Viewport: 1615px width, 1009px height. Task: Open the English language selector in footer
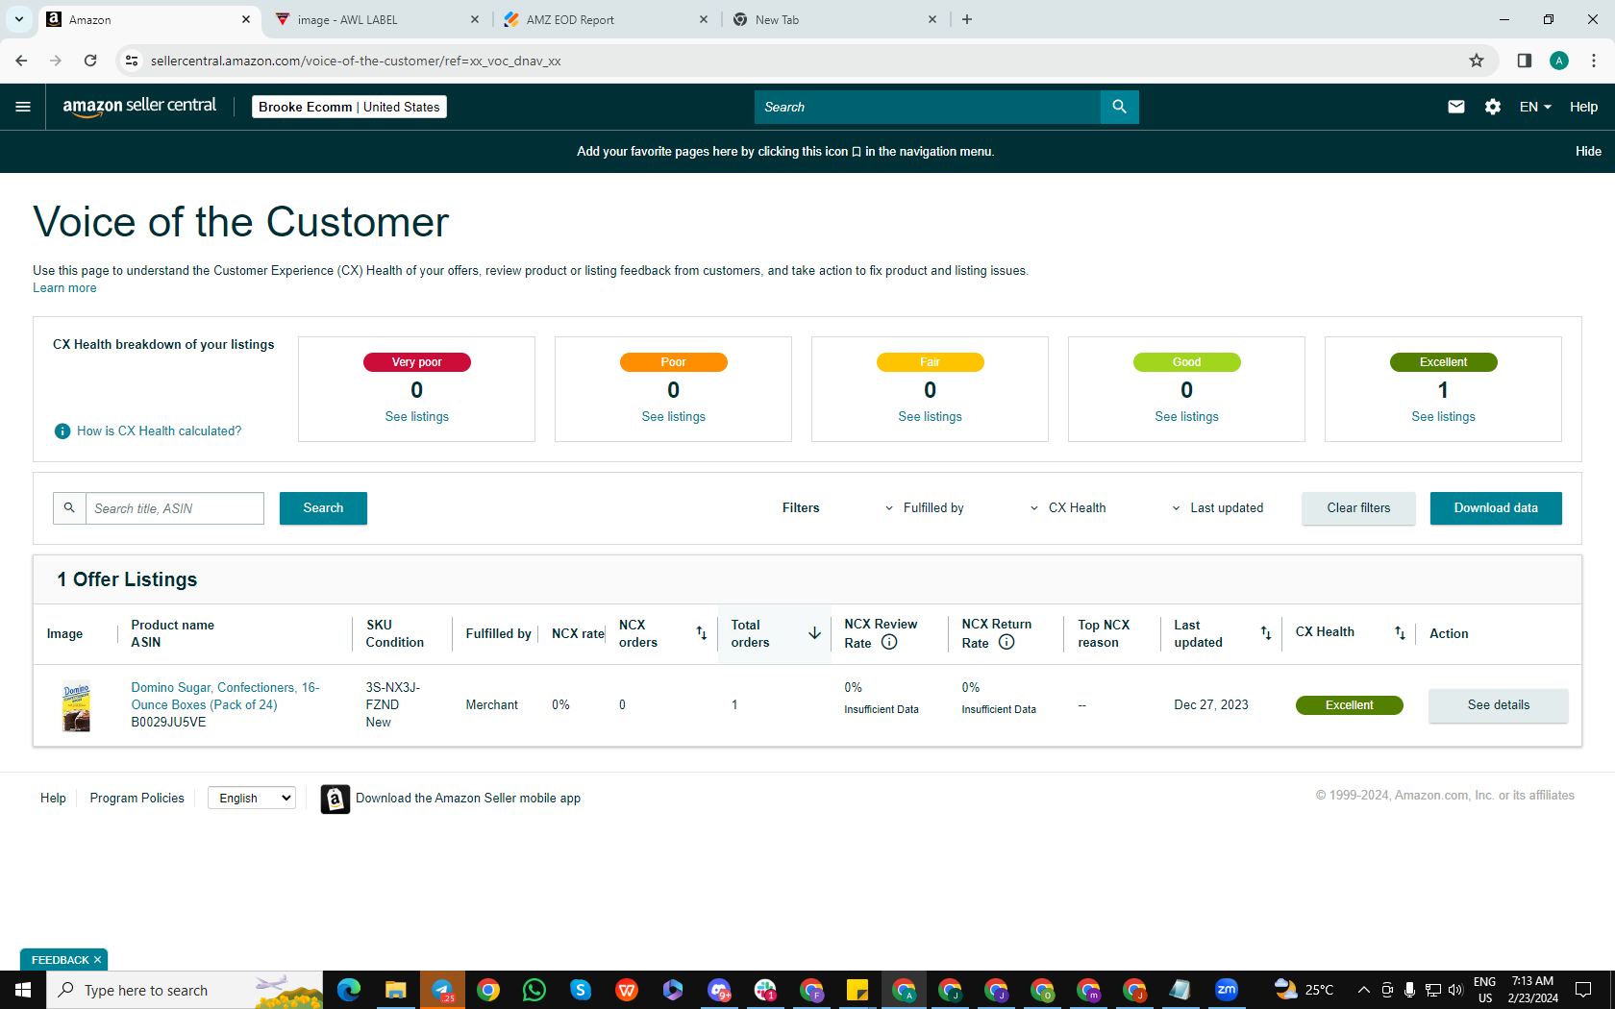(x=252, y=799)
